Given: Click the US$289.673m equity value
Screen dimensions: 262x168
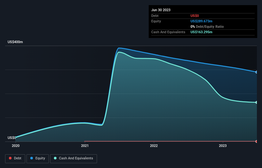Looking at the screenshot, I should click(x=201, y=21).
